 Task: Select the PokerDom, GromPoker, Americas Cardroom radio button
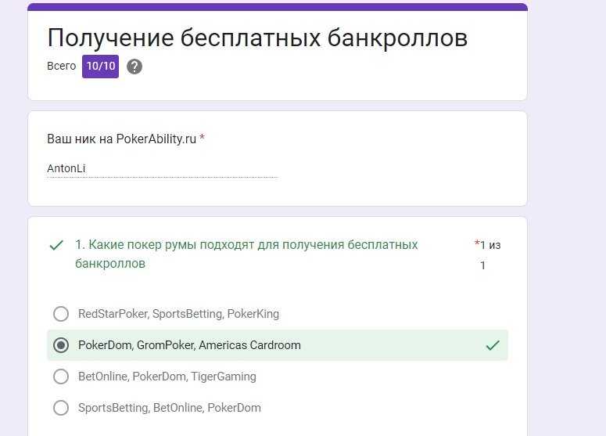[x=61, y=345]
